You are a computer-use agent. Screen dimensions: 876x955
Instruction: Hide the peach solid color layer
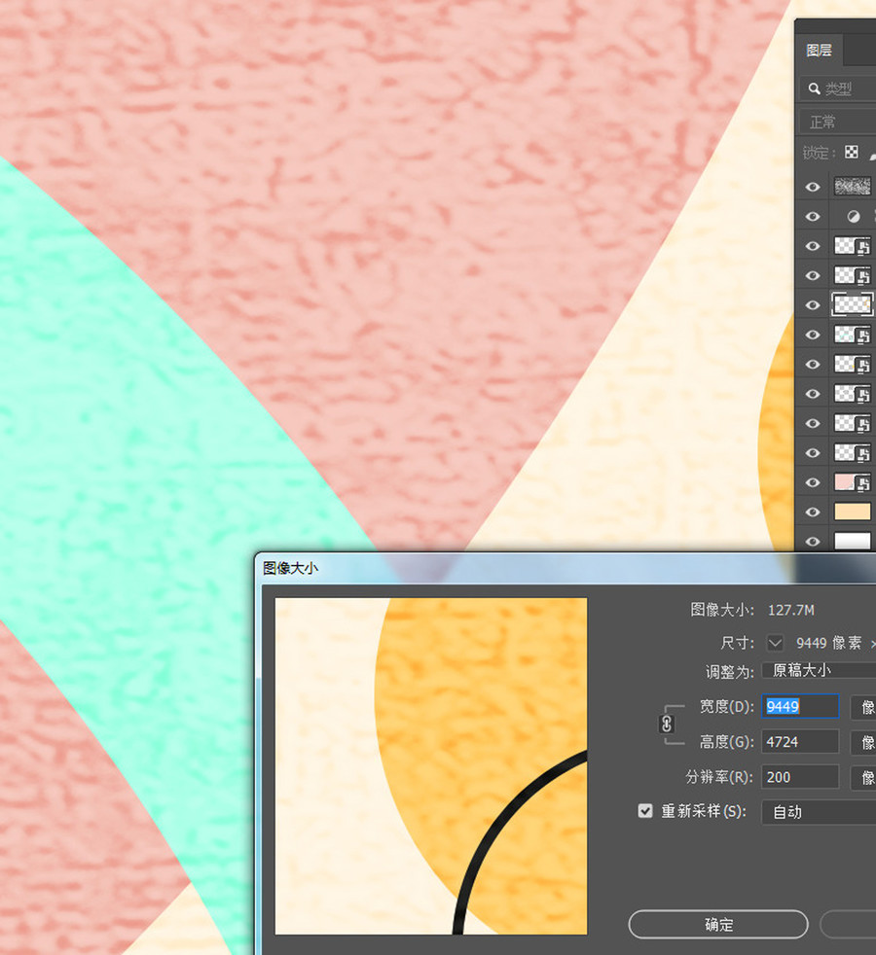coord(813,513)
